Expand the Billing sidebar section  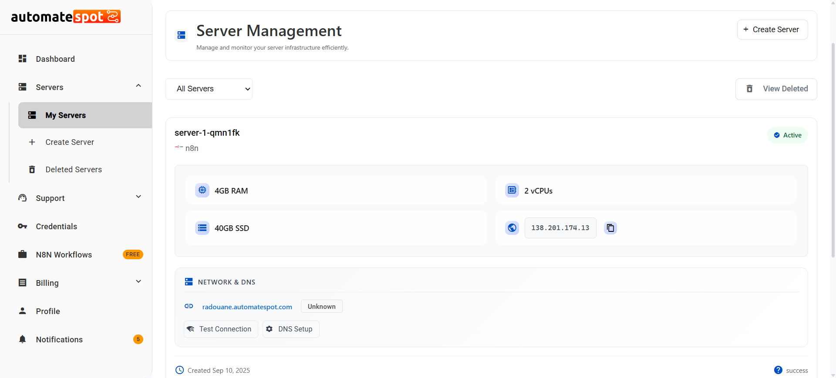point(138,281)
